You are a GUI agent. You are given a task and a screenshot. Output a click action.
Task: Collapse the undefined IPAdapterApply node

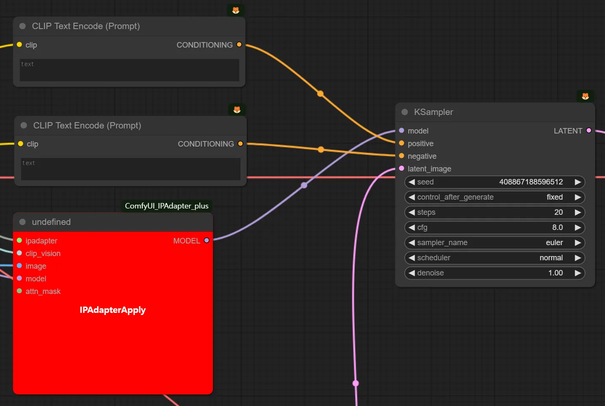pyautogui.click(x=23, y=222)
